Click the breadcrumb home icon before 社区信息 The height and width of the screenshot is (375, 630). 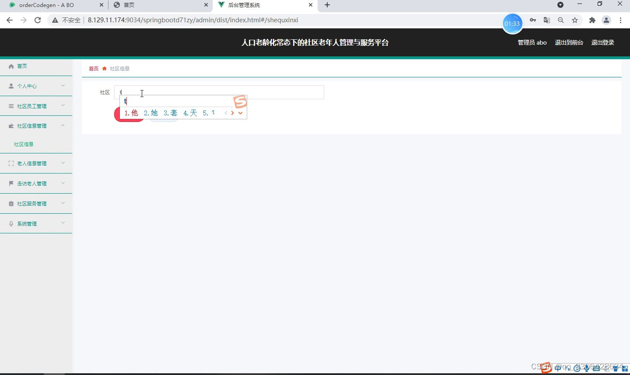[104, 69]
